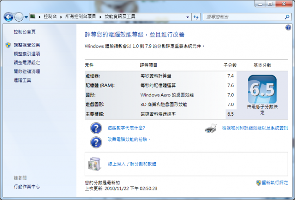The width and height of the screenshot is (295, 200).
Task: Click 重新執行評定 to rerun assessment
Action: coord(275,182)
